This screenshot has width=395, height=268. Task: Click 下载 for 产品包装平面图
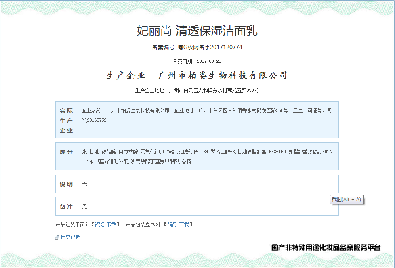point(111,224)
